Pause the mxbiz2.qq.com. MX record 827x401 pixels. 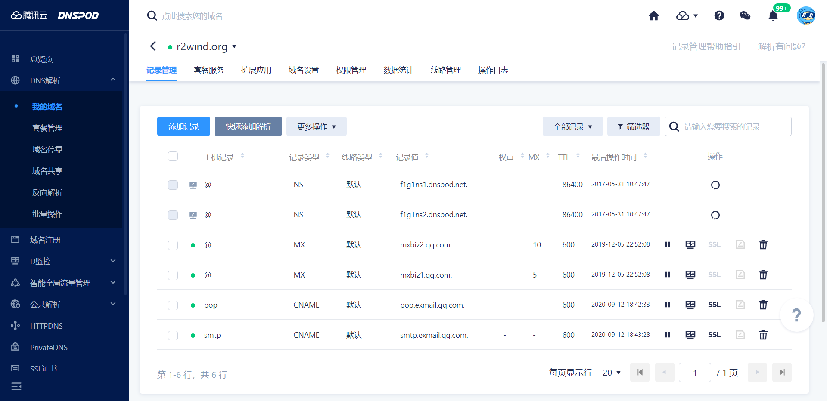[667, 244]
